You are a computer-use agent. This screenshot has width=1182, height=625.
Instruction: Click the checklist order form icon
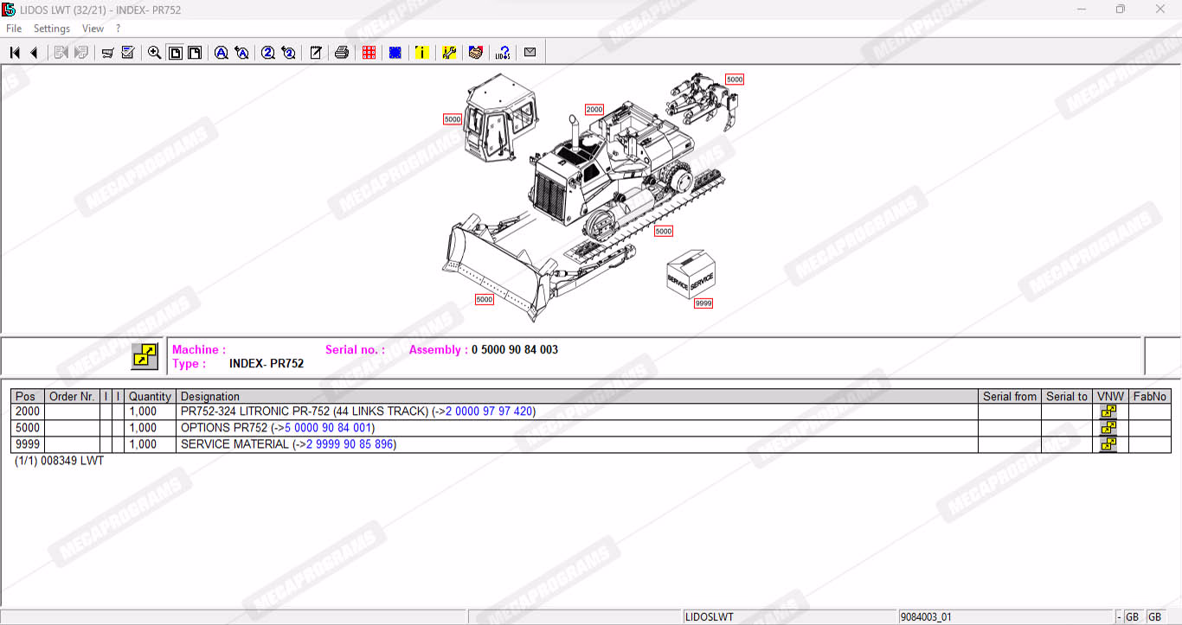pos(128,53)
